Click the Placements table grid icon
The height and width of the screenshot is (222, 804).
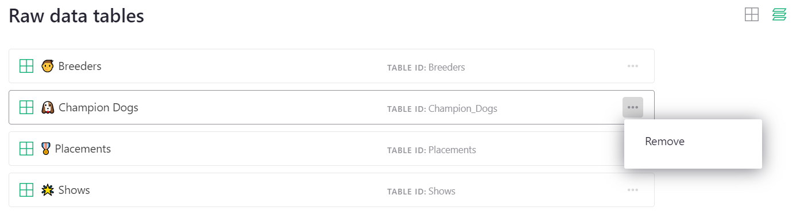pyautogui.click(x=26, y=149)
